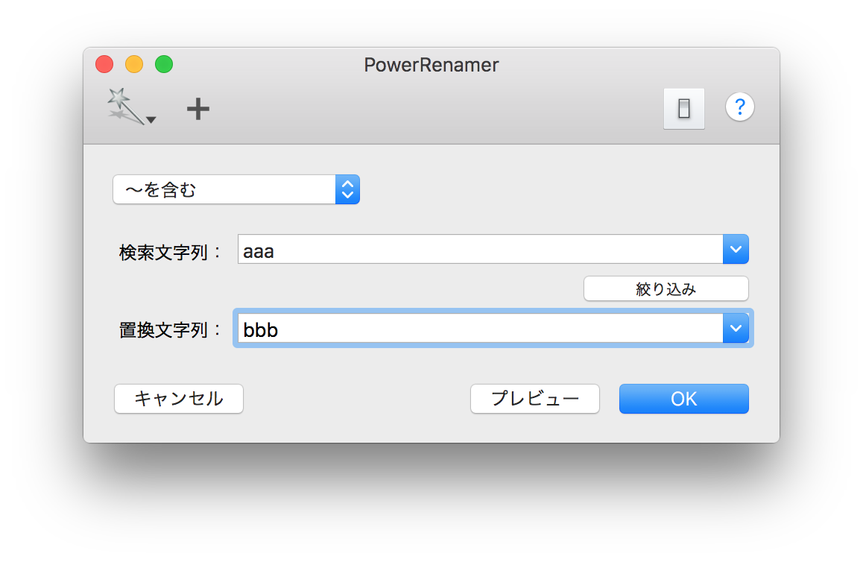Image resolution: width=863 pixels, height=562 pixels.
Task: Expand the 置換文字列 history dropdown arrow
Action: click(x=736, y=329)
